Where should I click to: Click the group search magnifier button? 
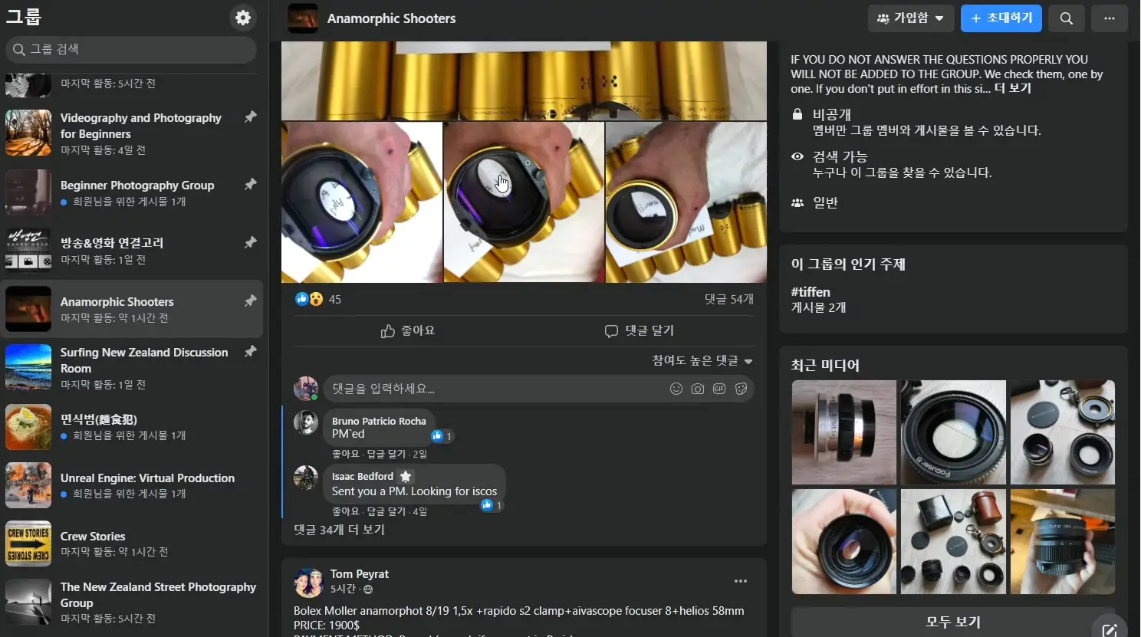[1066, 18]
